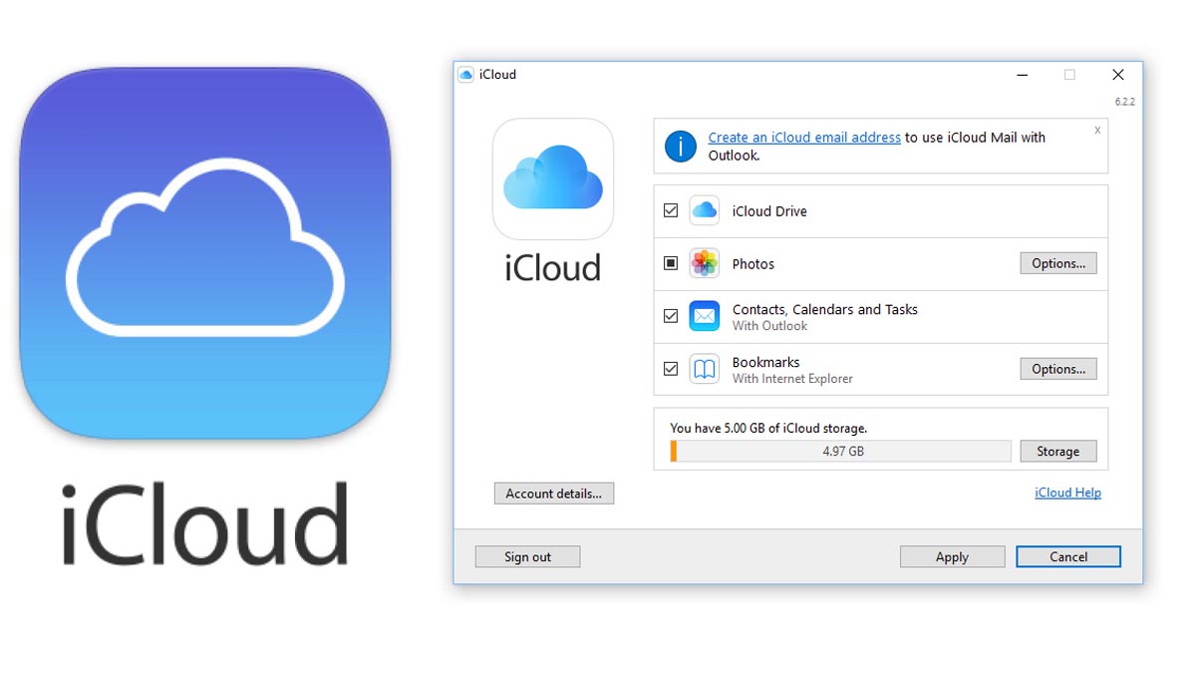The width and height of the screenshot is (1196, 673).
Task: Uncheck the Bookmarks checkbox
Action: [x=671, y=369]
